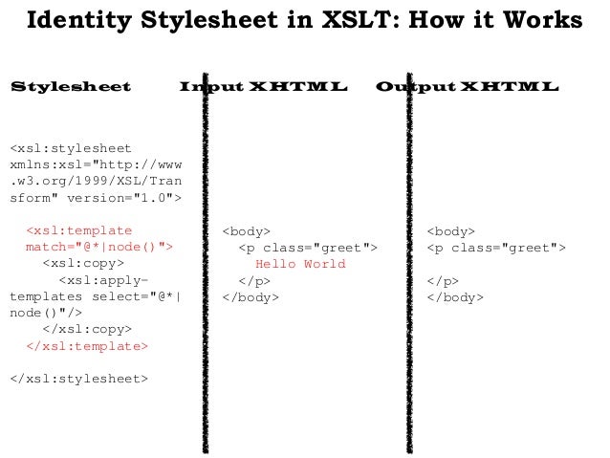
Task: Click the opening '<xsl:stylesheet' line
Action: [71, 148]
